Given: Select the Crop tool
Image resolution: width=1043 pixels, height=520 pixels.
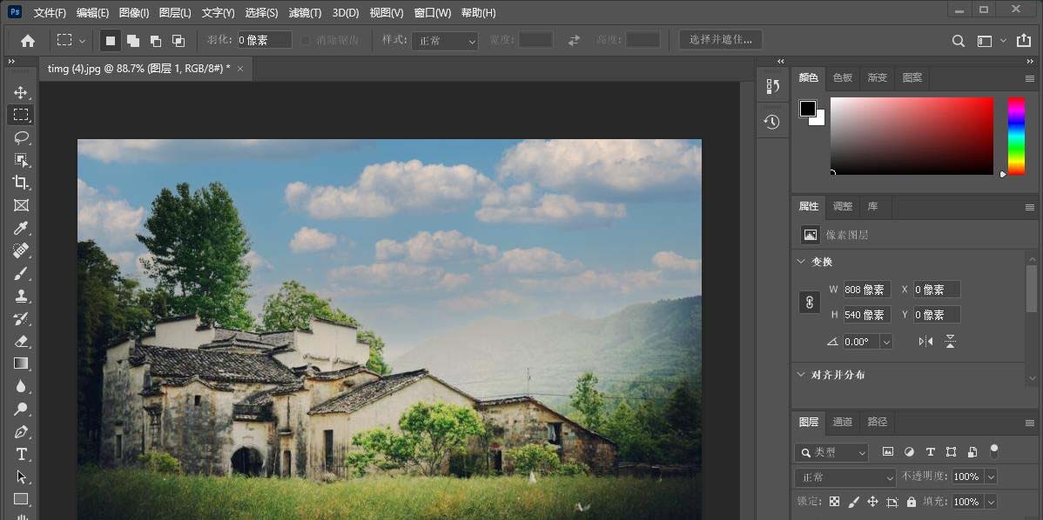Looking at the screenshot, I should (21, 183).
